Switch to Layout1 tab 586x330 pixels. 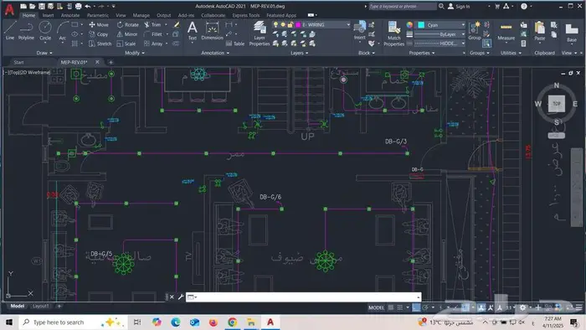point(40,306)
